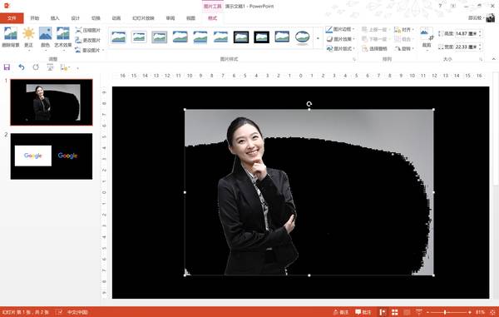Switch to the Insert (插入) tab
The image size is (499, 317).
[55, 18]
